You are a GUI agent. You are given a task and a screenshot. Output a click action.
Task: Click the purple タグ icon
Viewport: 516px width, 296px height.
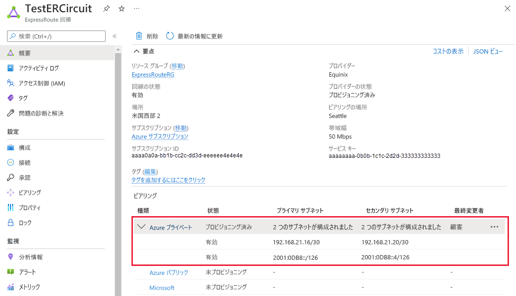coord(10,98)
